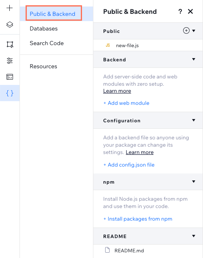Viewport: 203px width, 258px height.
Task: Collapse the npm section arrow
Action: coord(194,182)
